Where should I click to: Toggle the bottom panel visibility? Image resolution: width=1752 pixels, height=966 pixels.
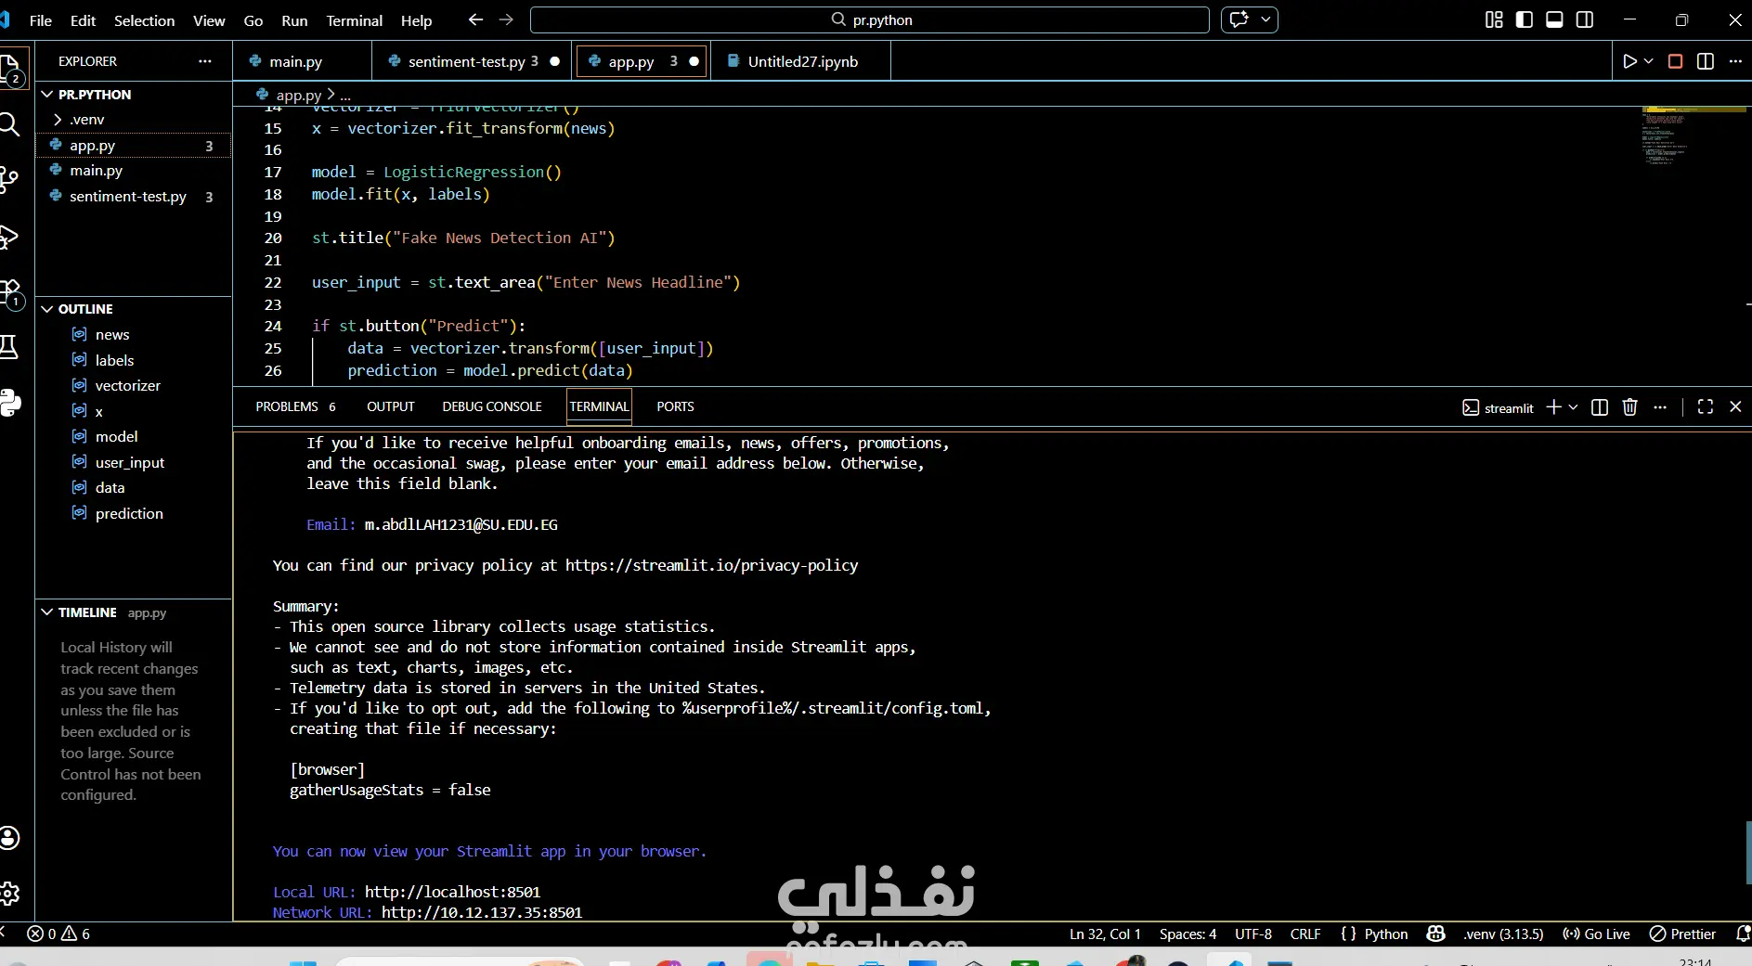[x=1554, y=19]
